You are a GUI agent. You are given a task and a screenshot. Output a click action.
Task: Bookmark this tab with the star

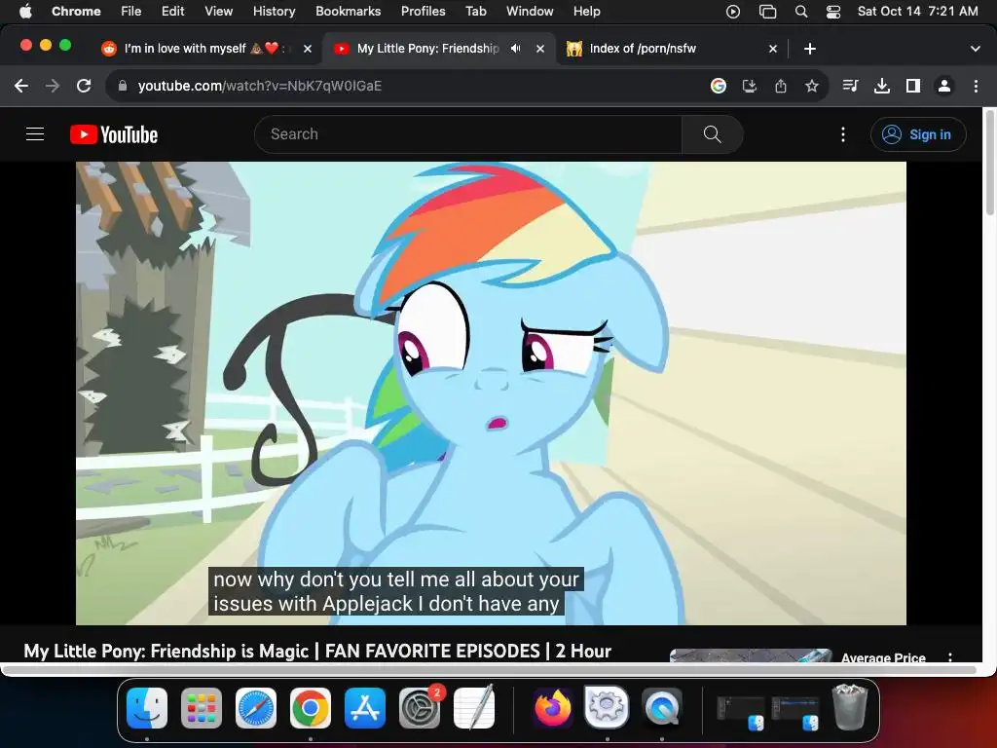click(x=812, y=86)
